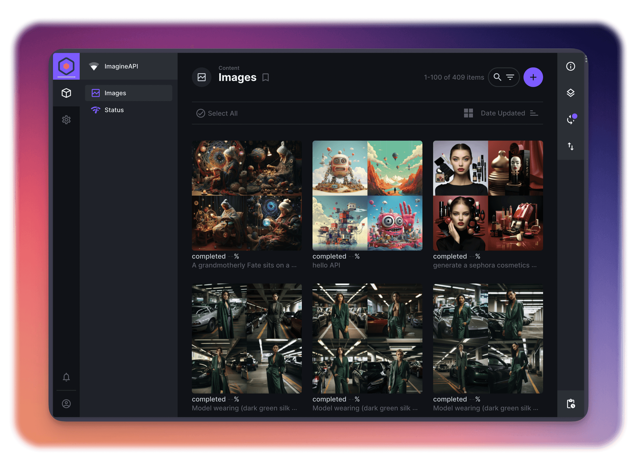Select the content cube module icon
The width and height of the screenshot is (637, 470).
66,93
